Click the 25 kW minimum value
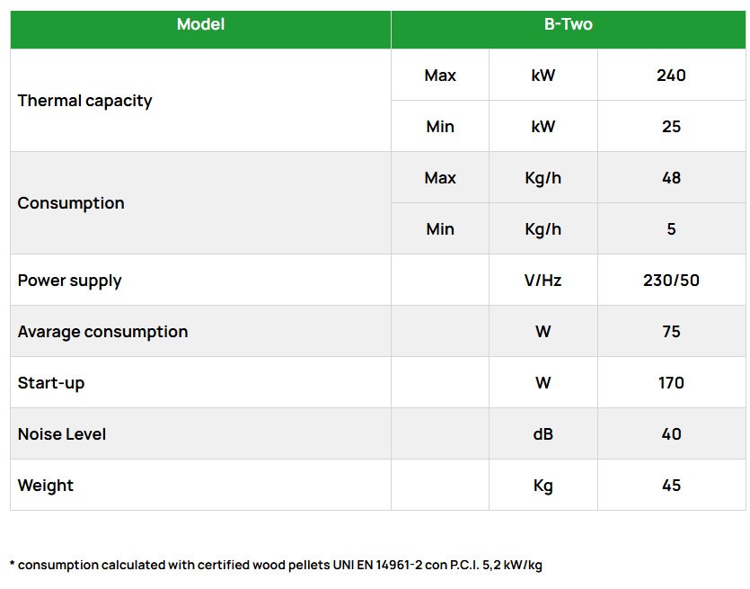This screenshot has height=589, width=750. (671, 127)
